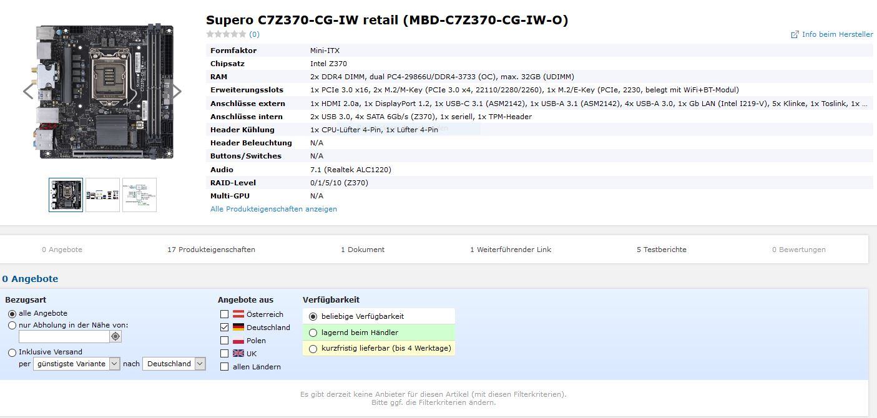Open 1 Weiterführender Link tab

(x=511, y=250)
